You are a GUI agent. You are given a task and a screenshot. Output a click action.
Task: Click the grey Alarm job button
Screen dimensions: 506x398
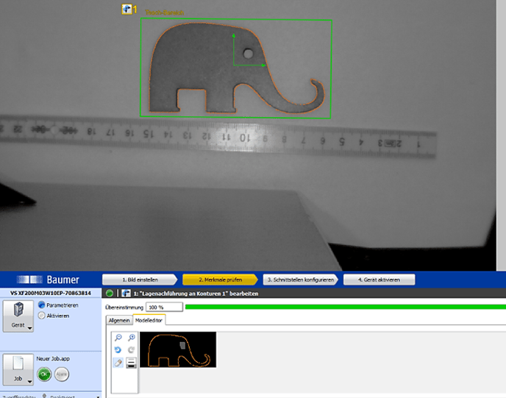point(61,373)
